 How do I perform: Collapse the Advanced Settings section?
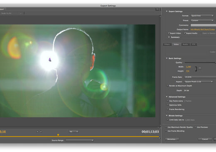pos(167,97)
